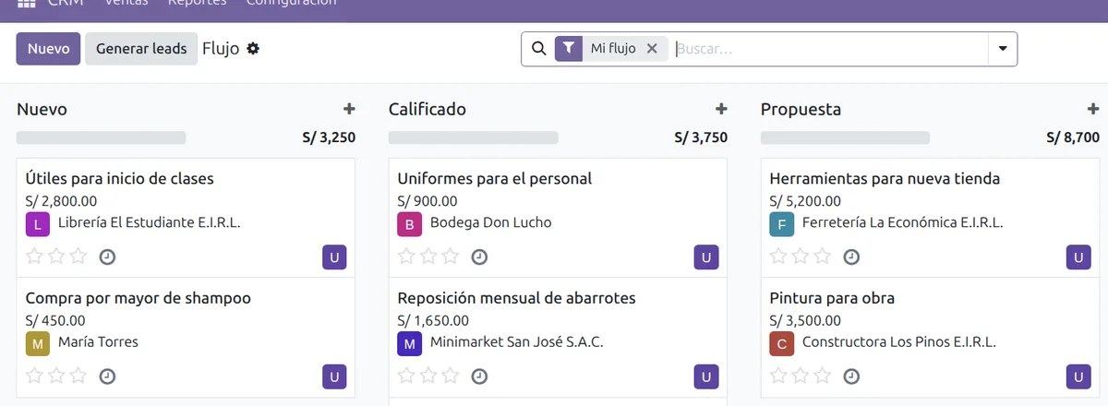
Task: Click the Flujo breadcrumb title
Action: point(221,49)
